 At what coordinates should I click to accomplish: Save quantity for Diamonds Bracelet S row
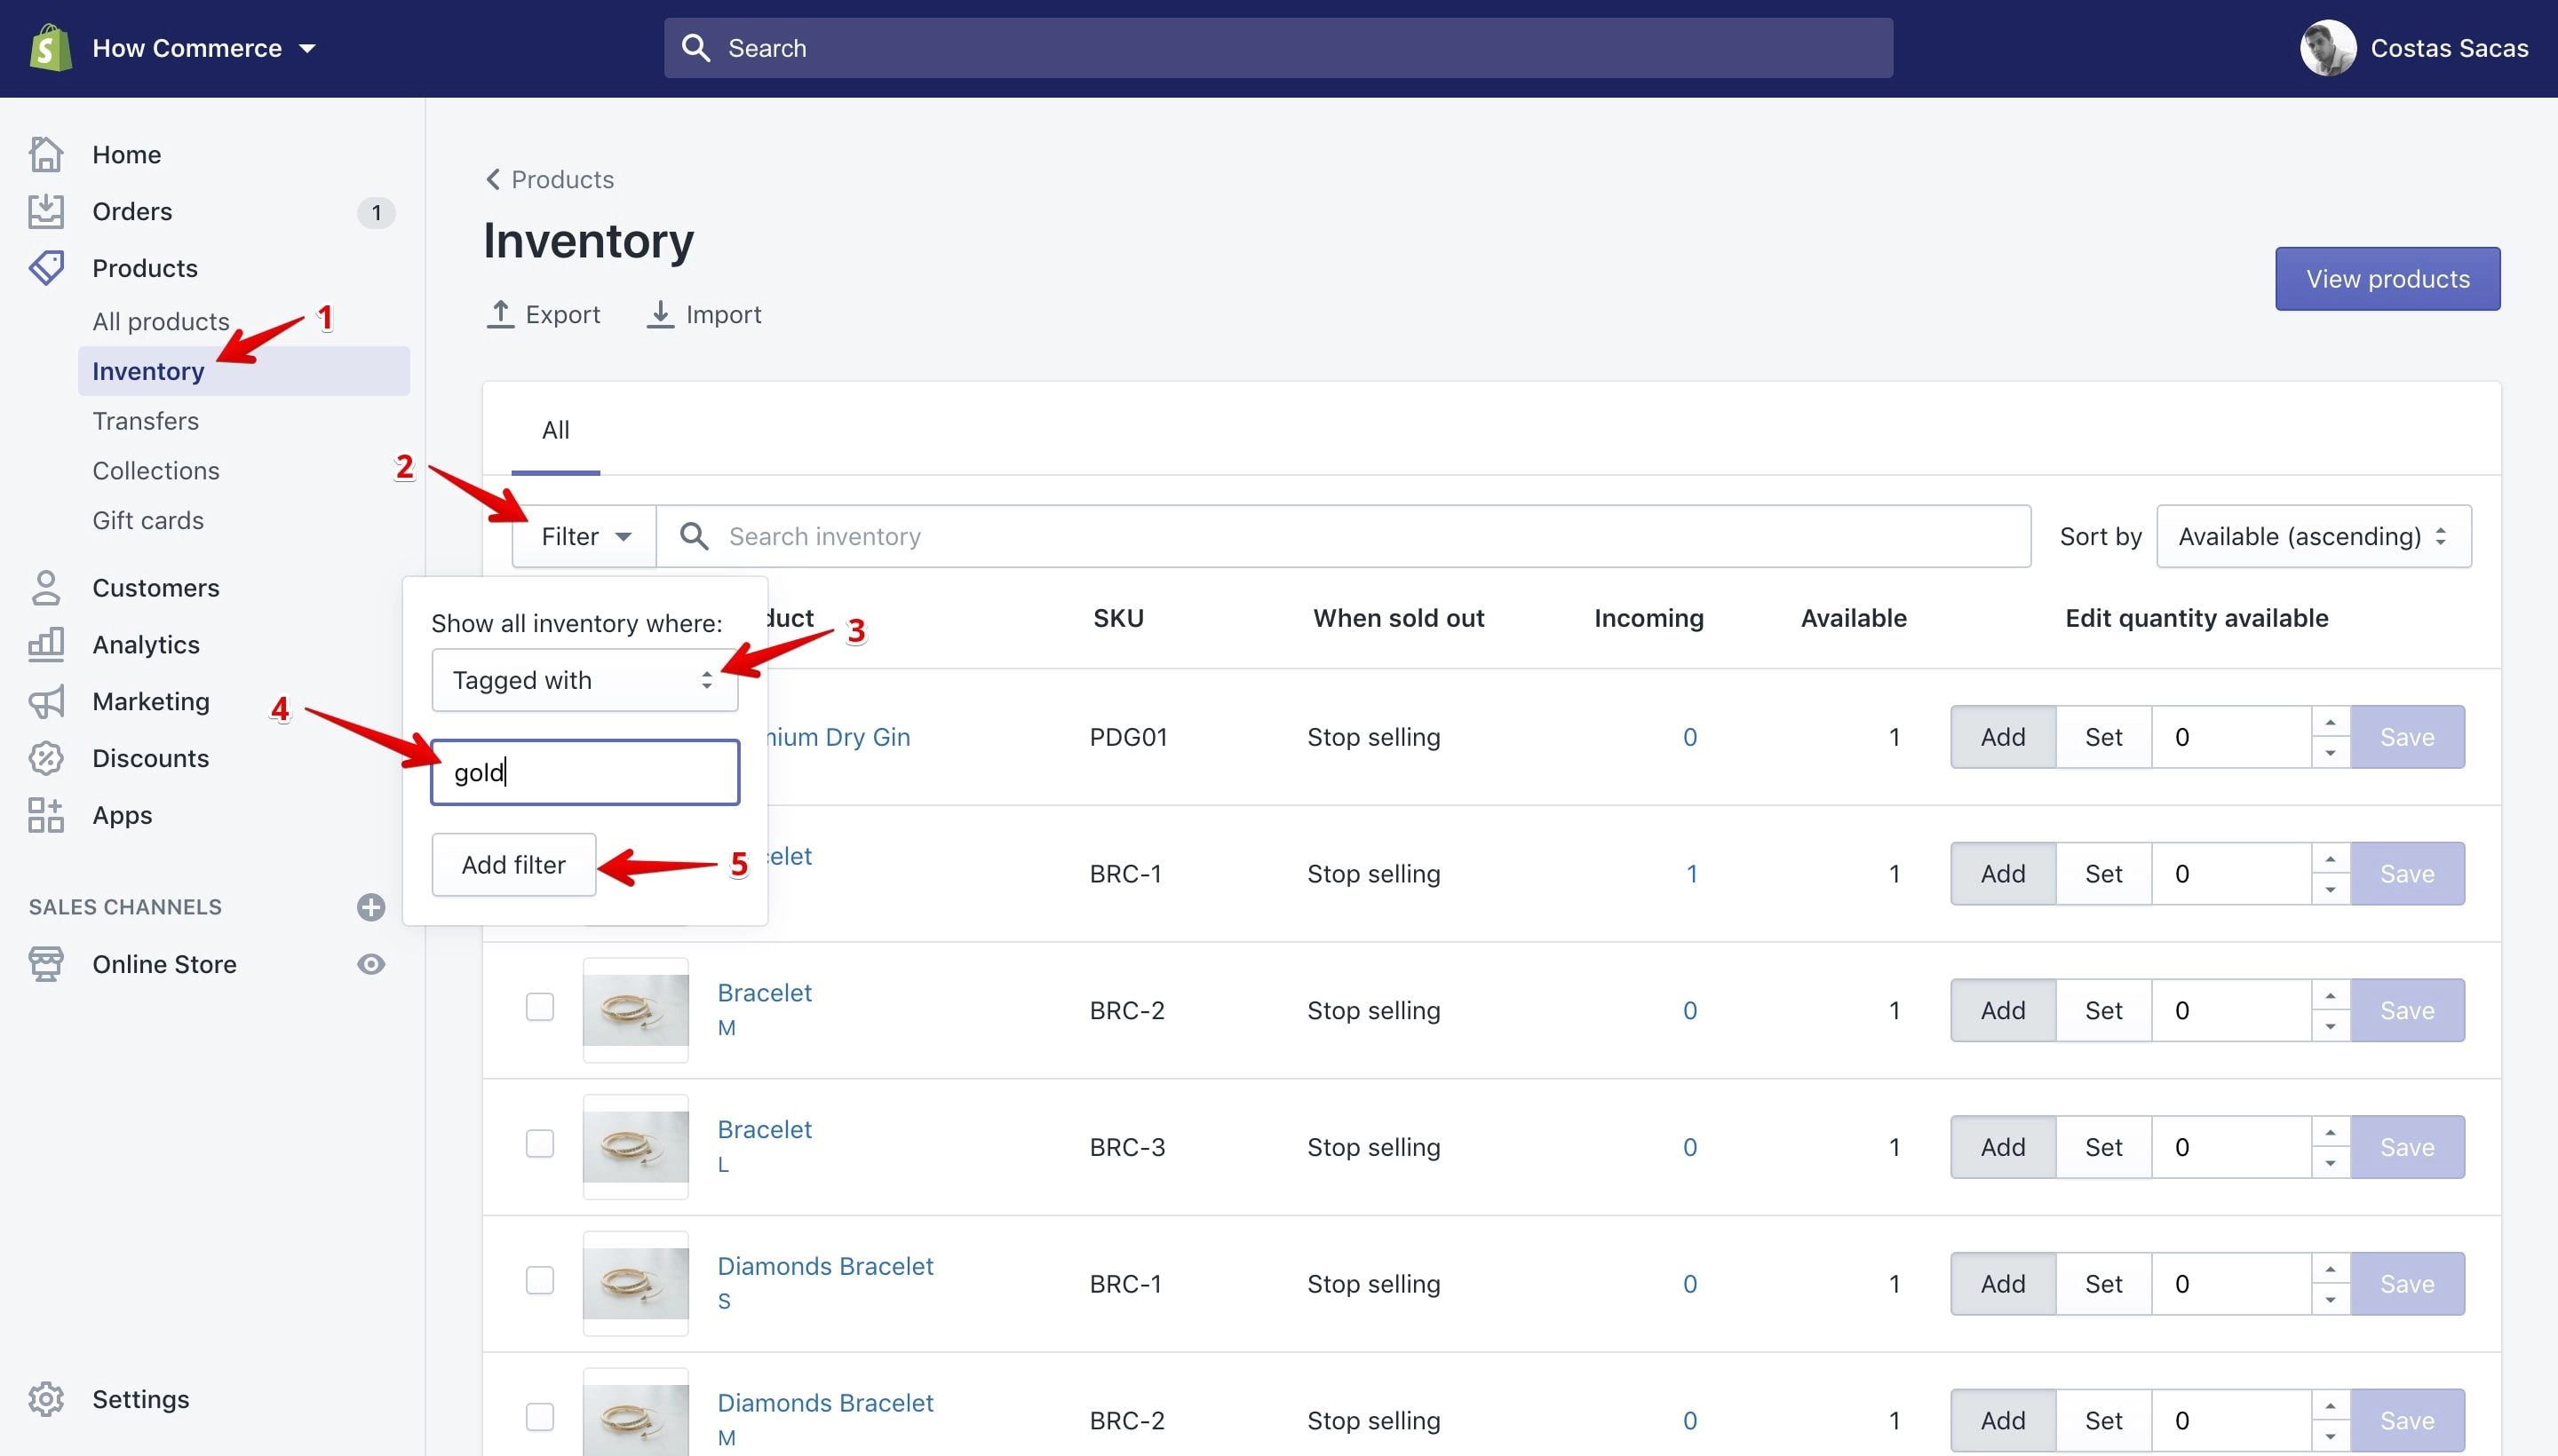tap(2407, 1284)
